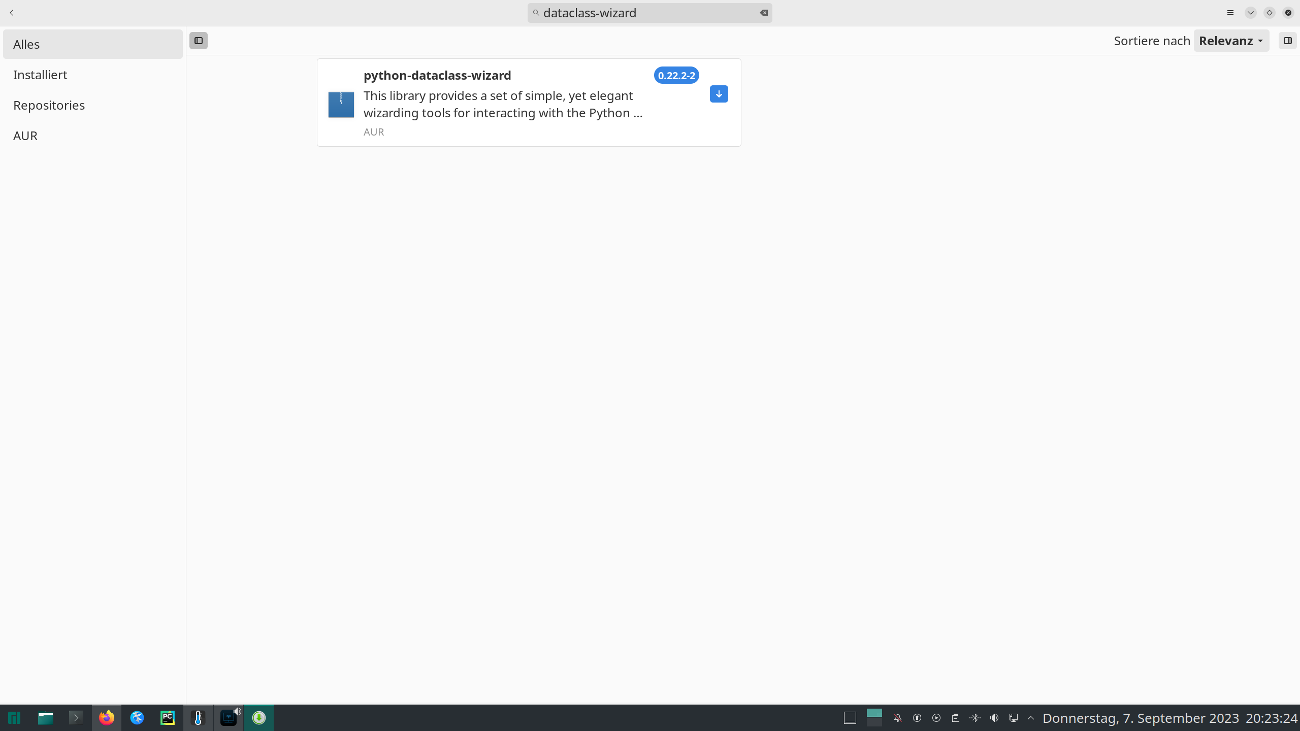Open the thermometer app in taskbar
Screen dimensions: 1300x731
pos(198,718)
